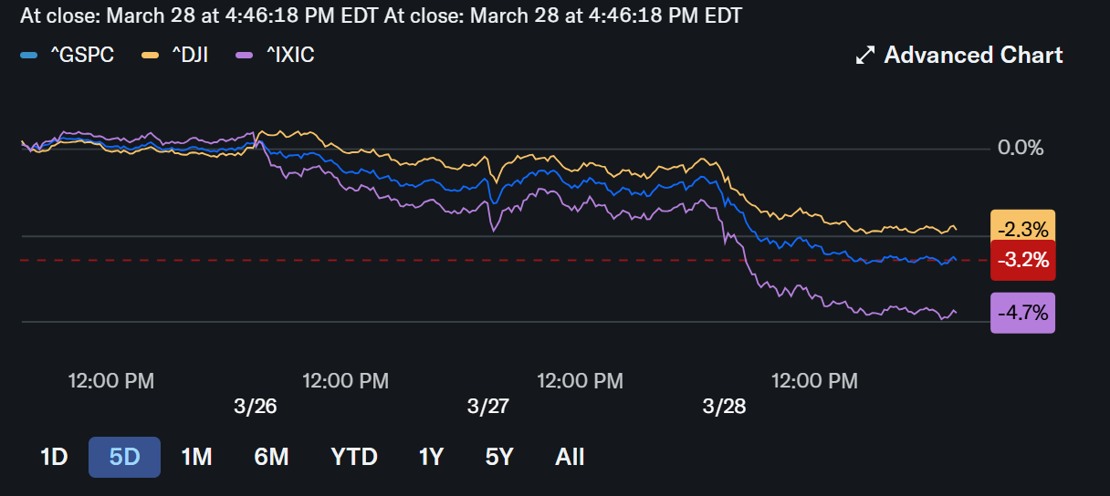Toggle the ^DJI series legend label
Image resolution: width=1110 pixels, height=496 pixels.
point(190,56)
